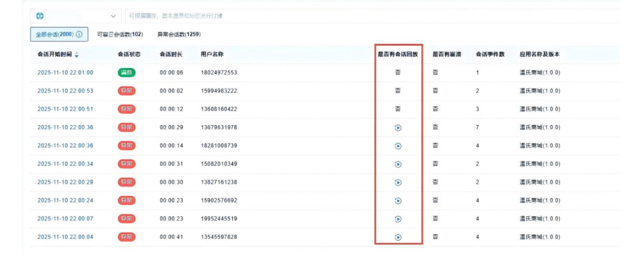Click the 异常 badge for user 18281008739
The height and width of the screenshot is (260, 638).
click(x=127, y=146)
